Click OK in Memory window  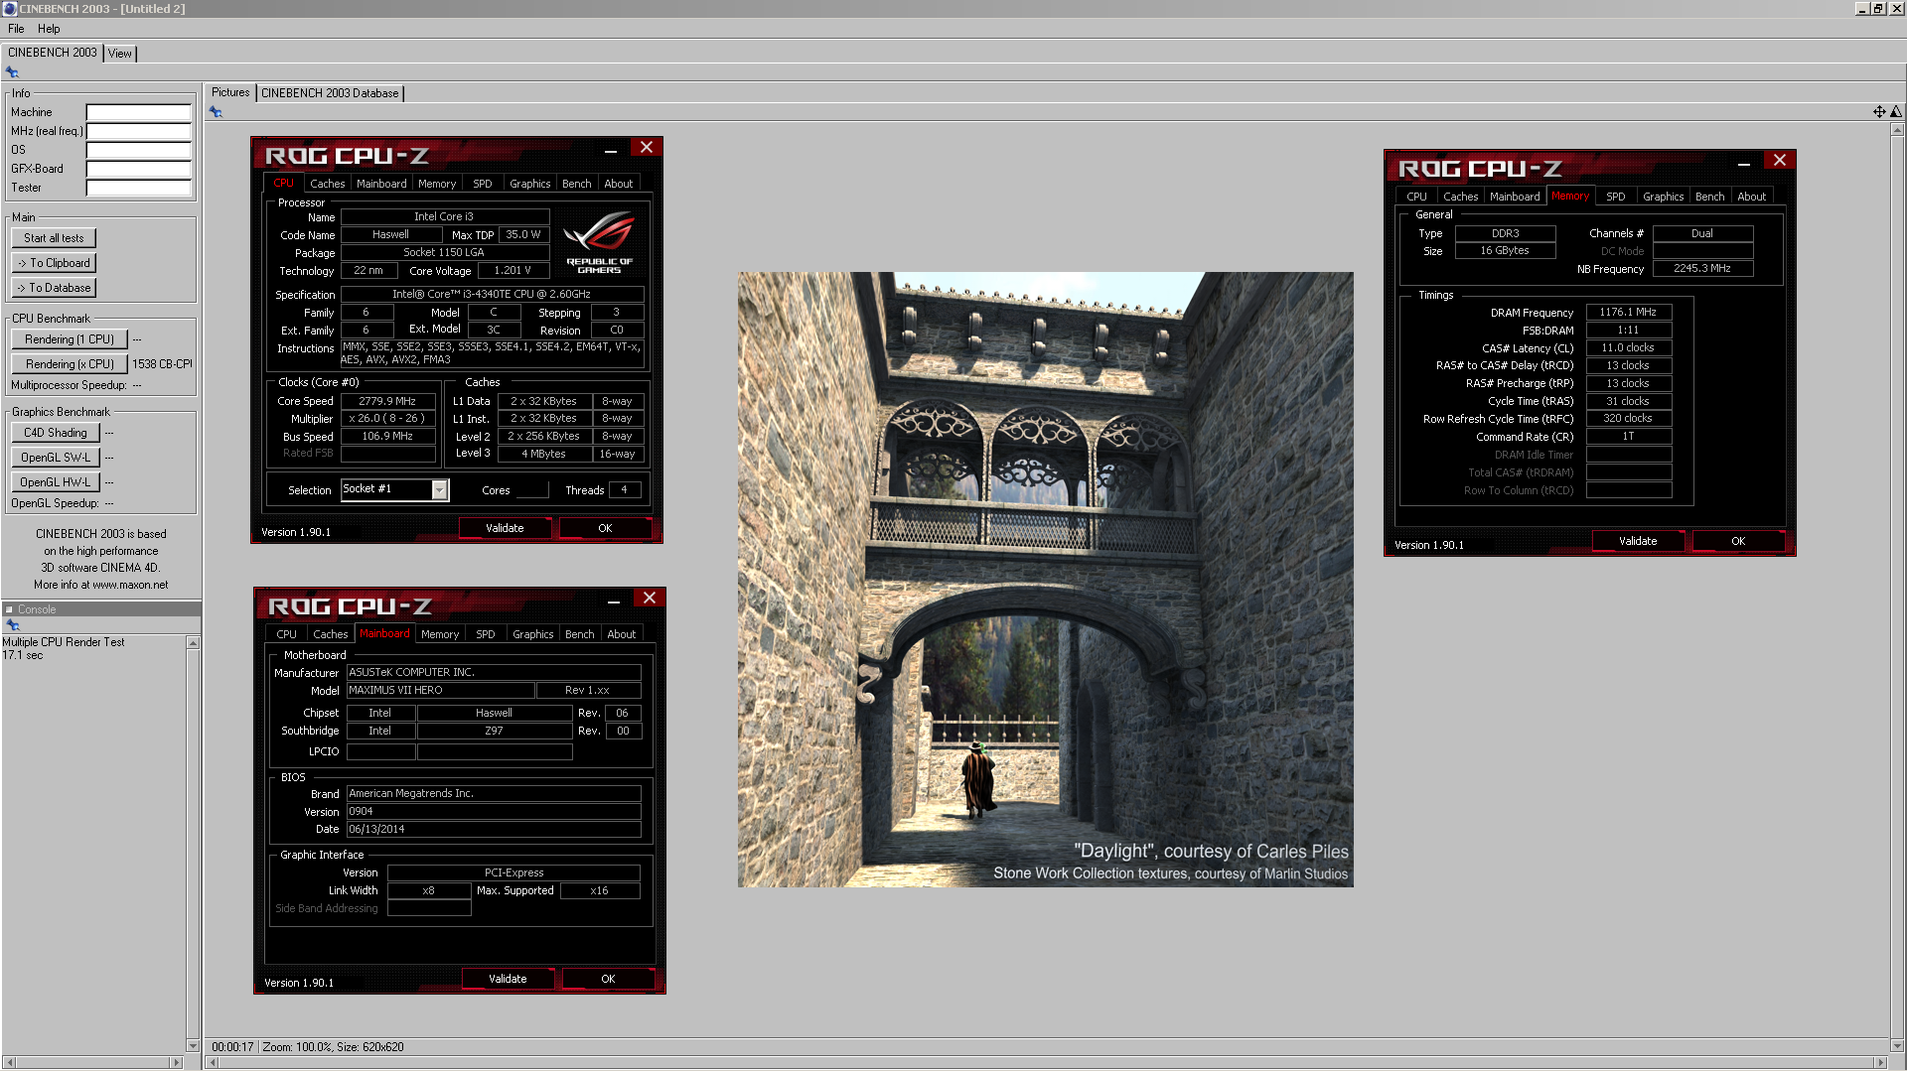(1738, 541)
